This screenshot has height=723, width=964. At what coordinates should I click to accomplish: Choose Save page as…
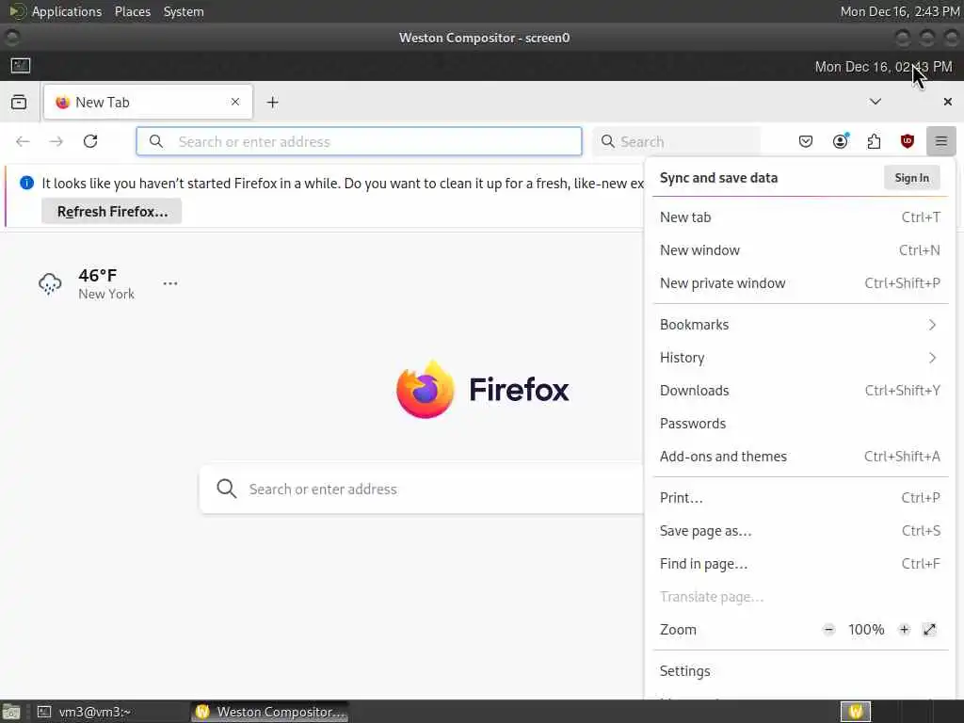click(800, 531)
